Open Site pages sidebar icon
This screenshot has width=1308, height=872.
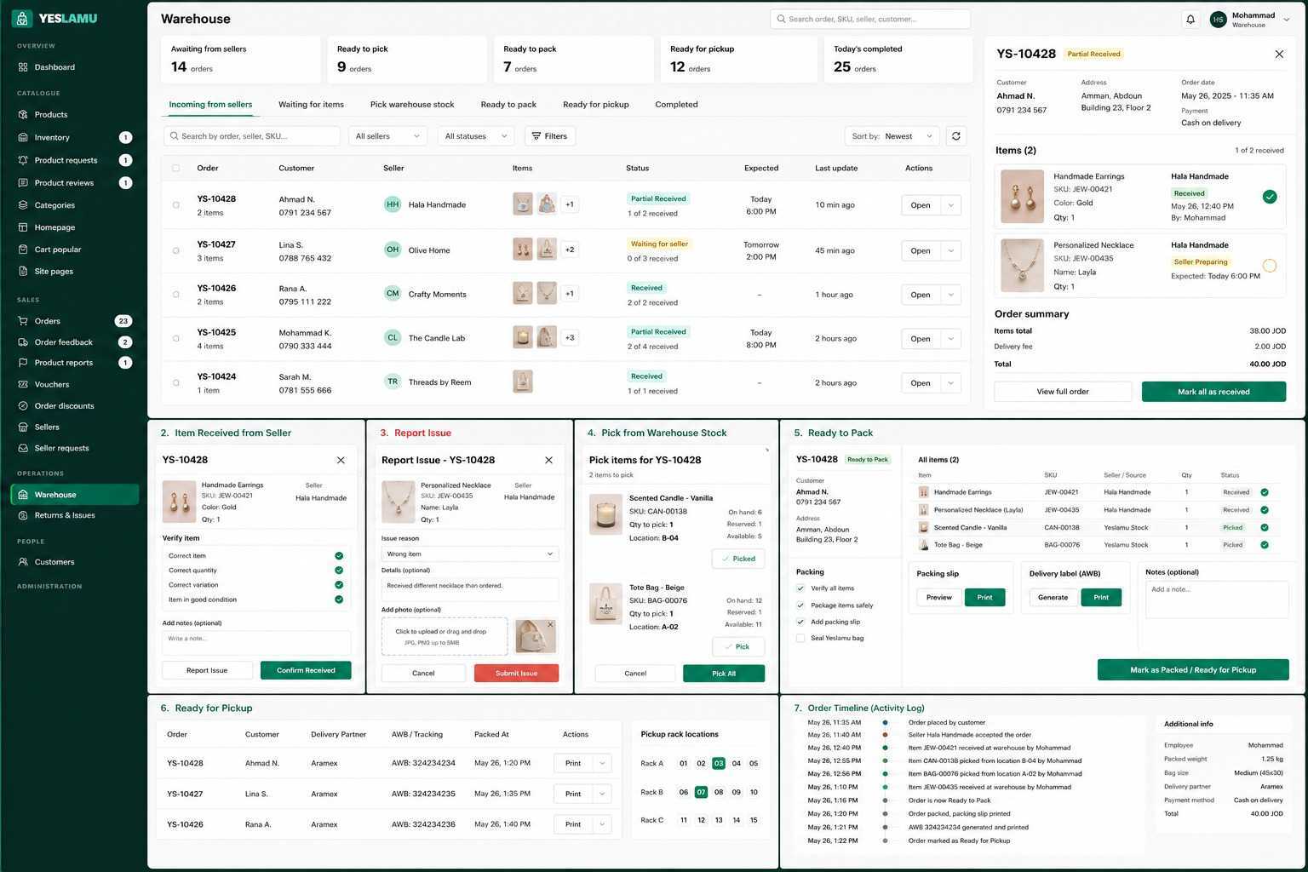(23, 272)
